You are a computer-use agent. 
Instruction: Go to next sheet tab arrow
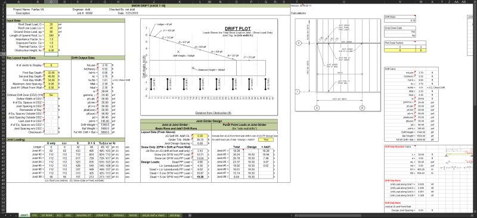[11, 215]
